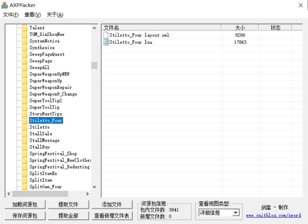Viewport: 308px width, 224px height.
Task: Click the tree scroll up arrow
Action: click(x=94, y=28)
